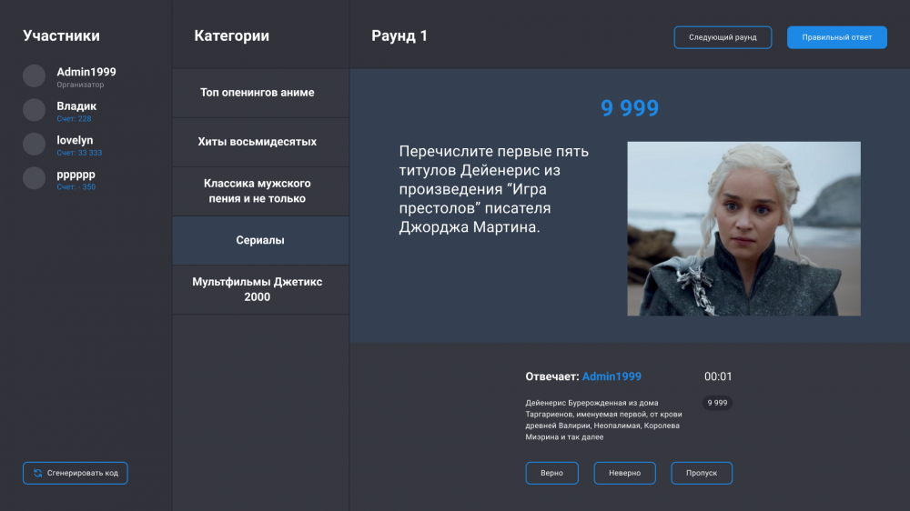Image resolution: width=910 pixels, height=511 pixels.
Task: Select the Сериалы category
Action: pos(260,240)
